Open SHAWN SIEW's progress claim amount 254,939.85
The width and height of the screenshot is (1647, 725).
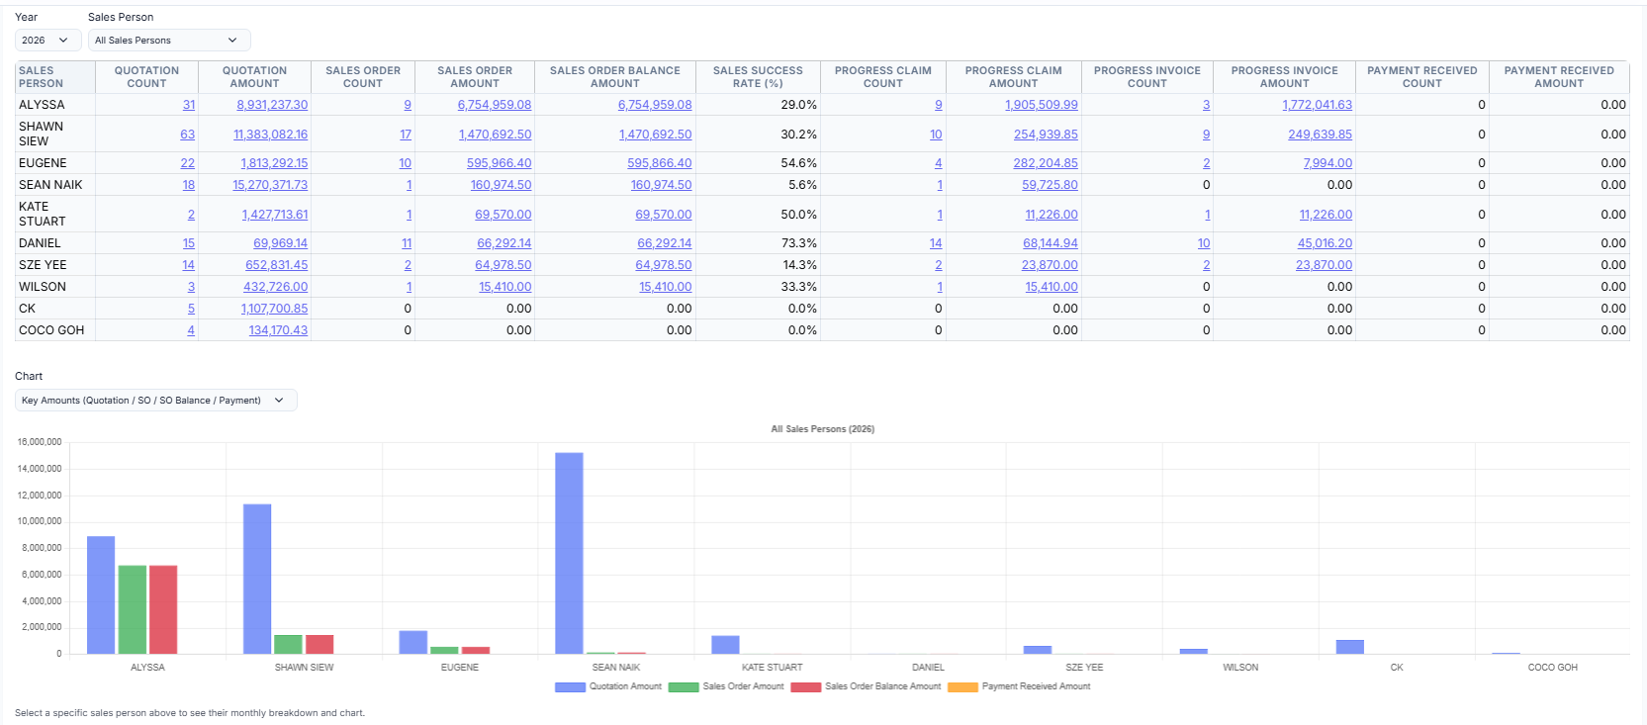(1046, 135)
